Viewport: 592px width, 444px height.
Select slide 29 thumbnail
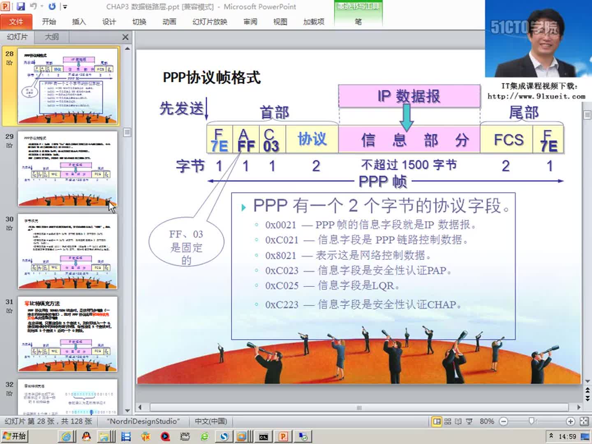(x=67, y=169)
